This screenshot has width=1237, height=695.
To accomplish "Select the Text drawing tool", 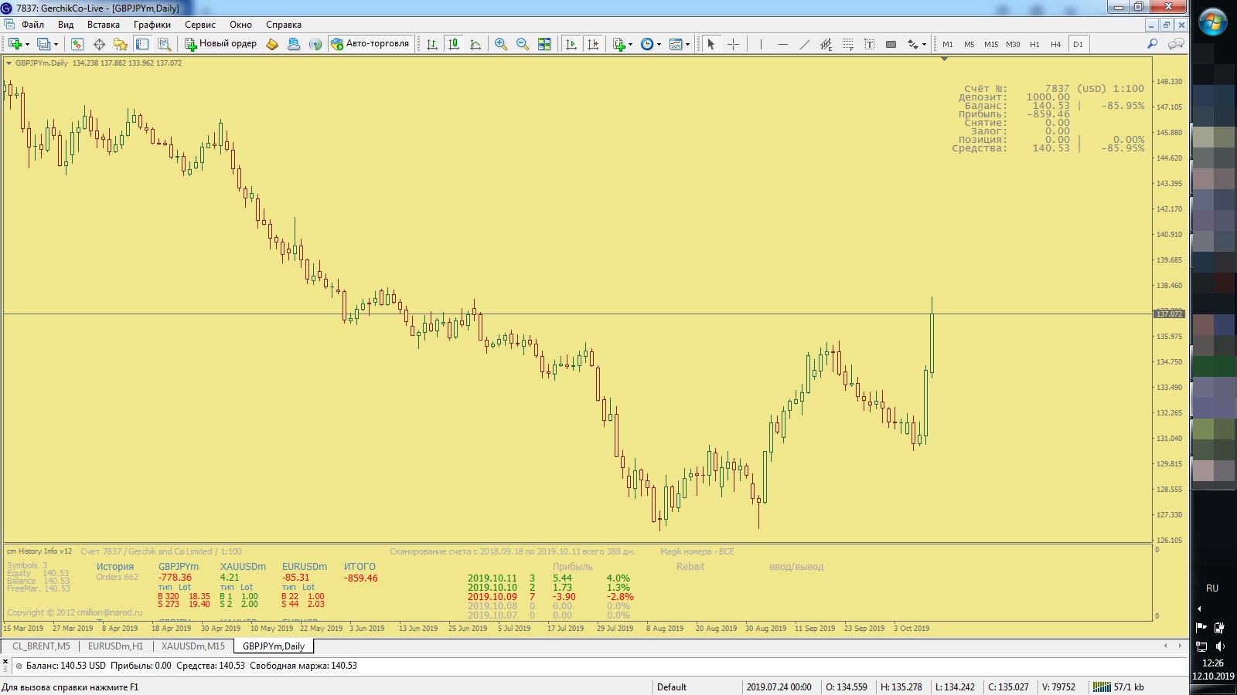I will (869, 44).
